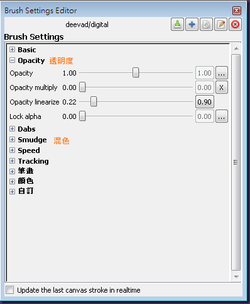Image resolution: width=250 pixels, height=304 pixels.
Task: Click the Opacity linearize slider handle
Action: [94, 101]
